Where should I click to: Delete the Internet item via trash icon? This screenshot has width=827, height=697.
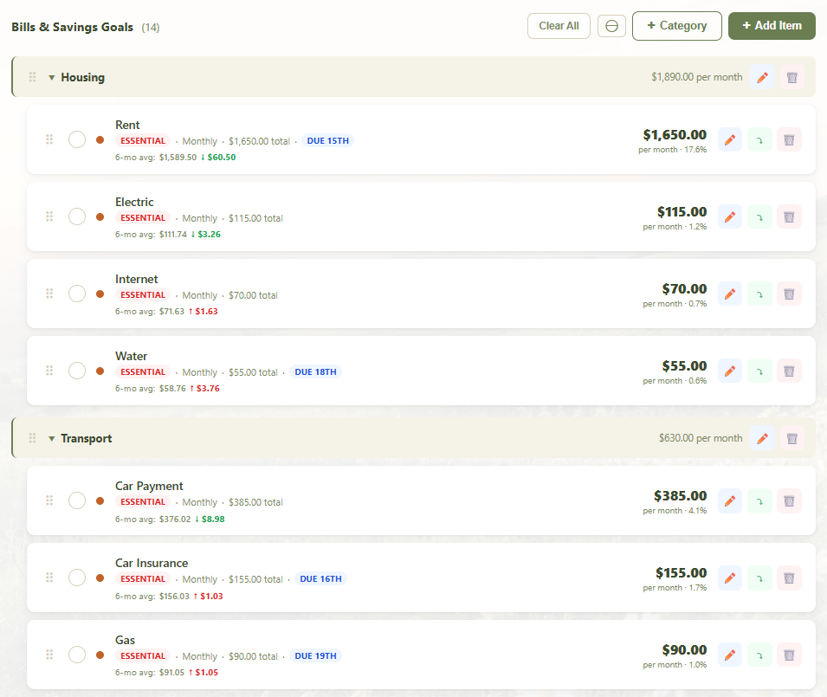(789, 294)
